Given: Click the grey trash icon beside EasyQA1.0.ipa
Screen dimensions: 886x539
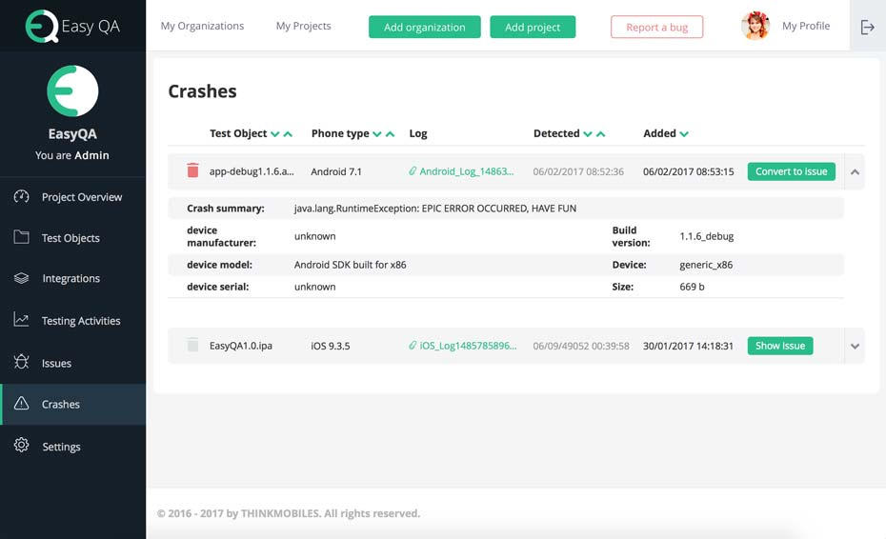Looking at the screenshot, I should [x=192, y=346].
